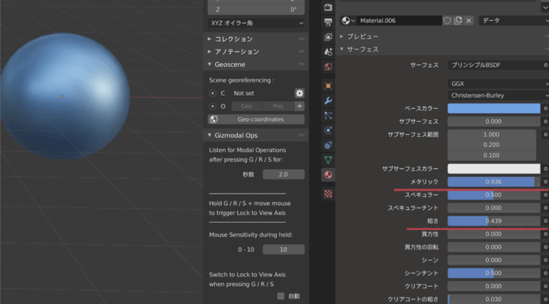Open the Output properties printer tab

point(329,22)
